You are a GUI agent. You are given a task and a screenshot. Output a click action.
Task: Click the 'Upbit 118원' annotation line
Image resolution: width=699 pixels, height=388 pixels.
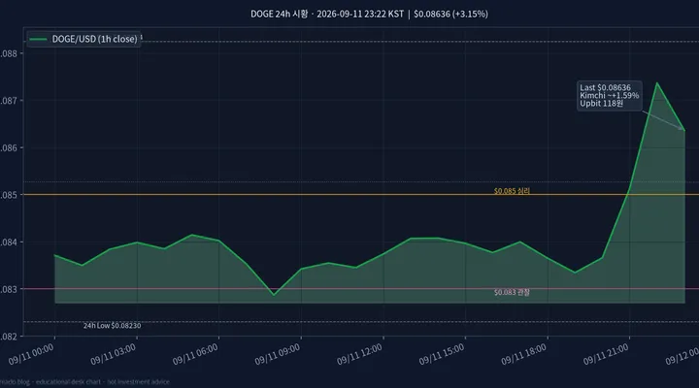(x=601, y=104)
